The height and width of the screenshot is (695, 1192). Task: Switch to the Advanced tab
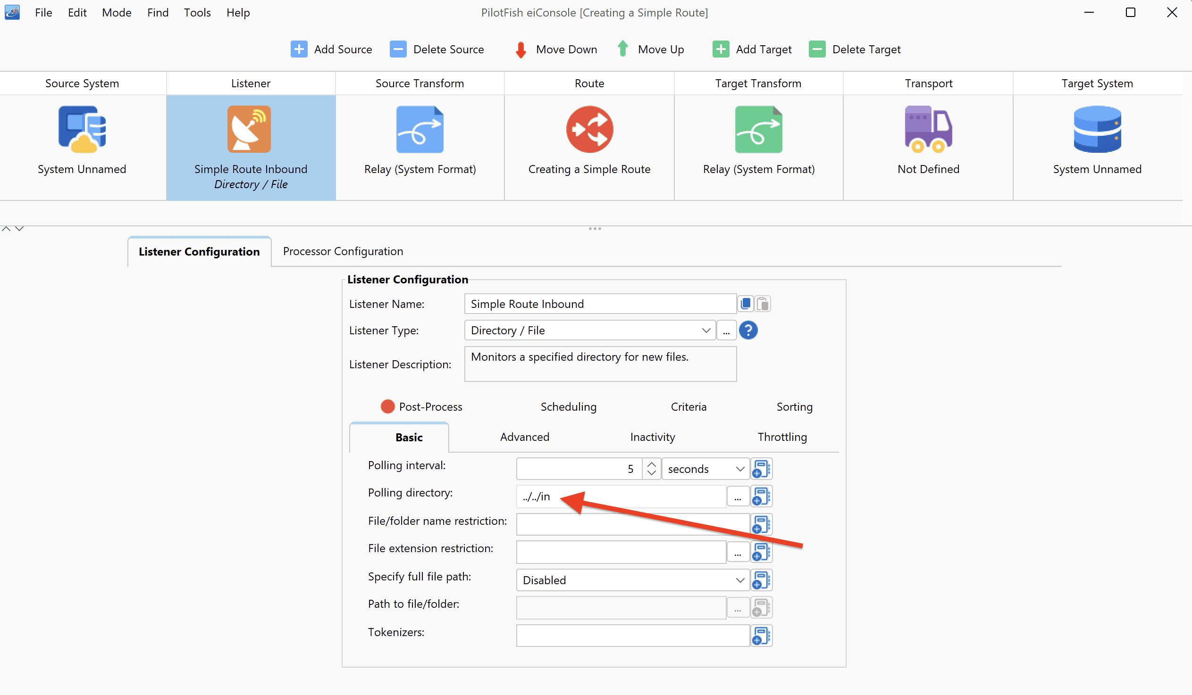click(525, 437)
